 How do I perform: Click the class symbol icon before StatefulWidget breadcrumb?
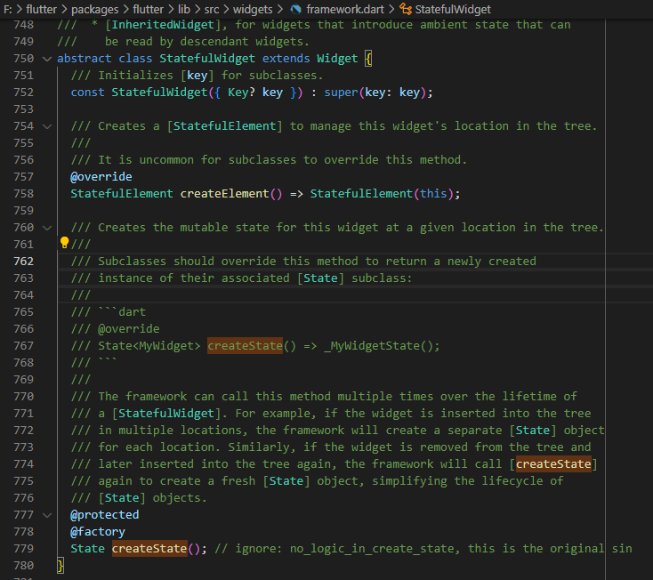click(x=406, y=9)
